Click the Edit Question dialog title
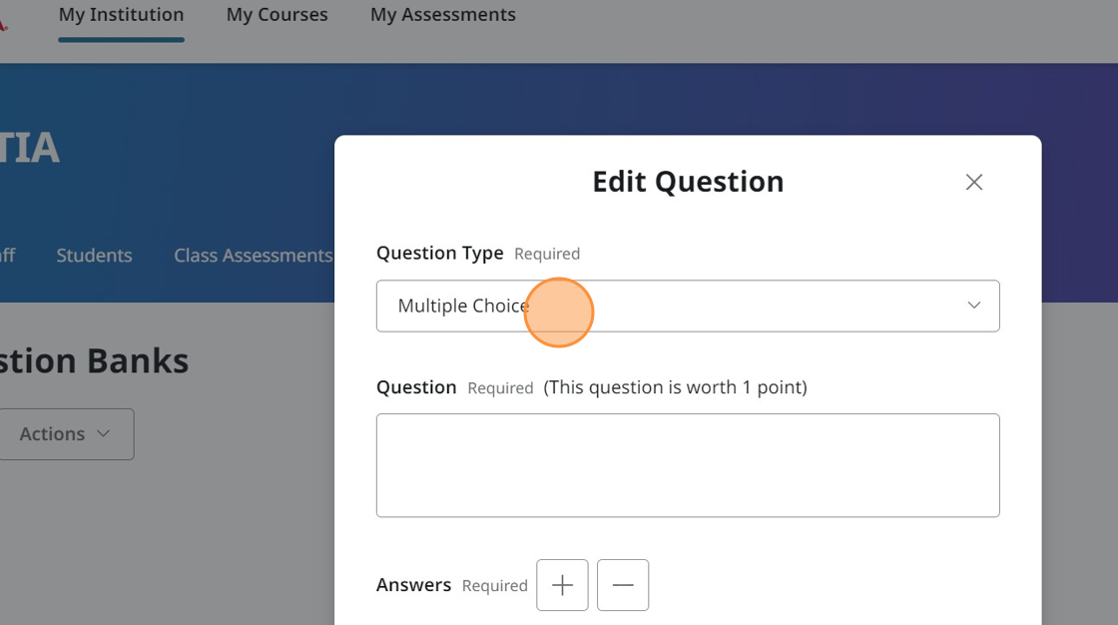This screenshot has height=625, width=1118. (x=688, y=182)
